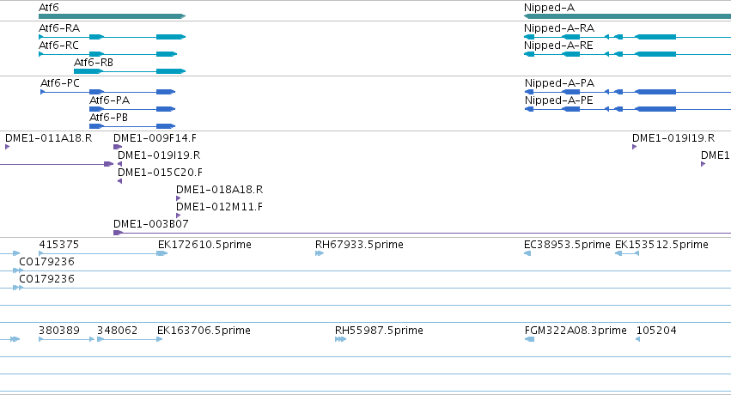
Task: Select the 415375 EST line glyph
Action: pyautogui.click(x=103, y=253)
